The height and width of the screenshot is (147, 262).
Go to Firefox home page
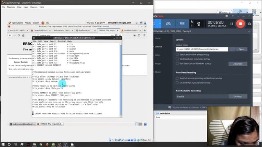click(23, 36)
